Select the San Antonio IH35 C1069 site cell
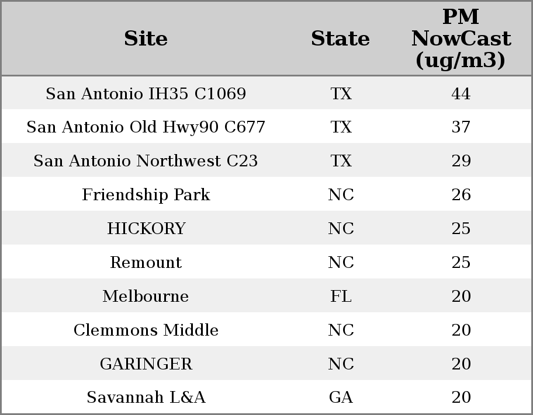Viewport: 533px width, 415px height. (146, 94)
